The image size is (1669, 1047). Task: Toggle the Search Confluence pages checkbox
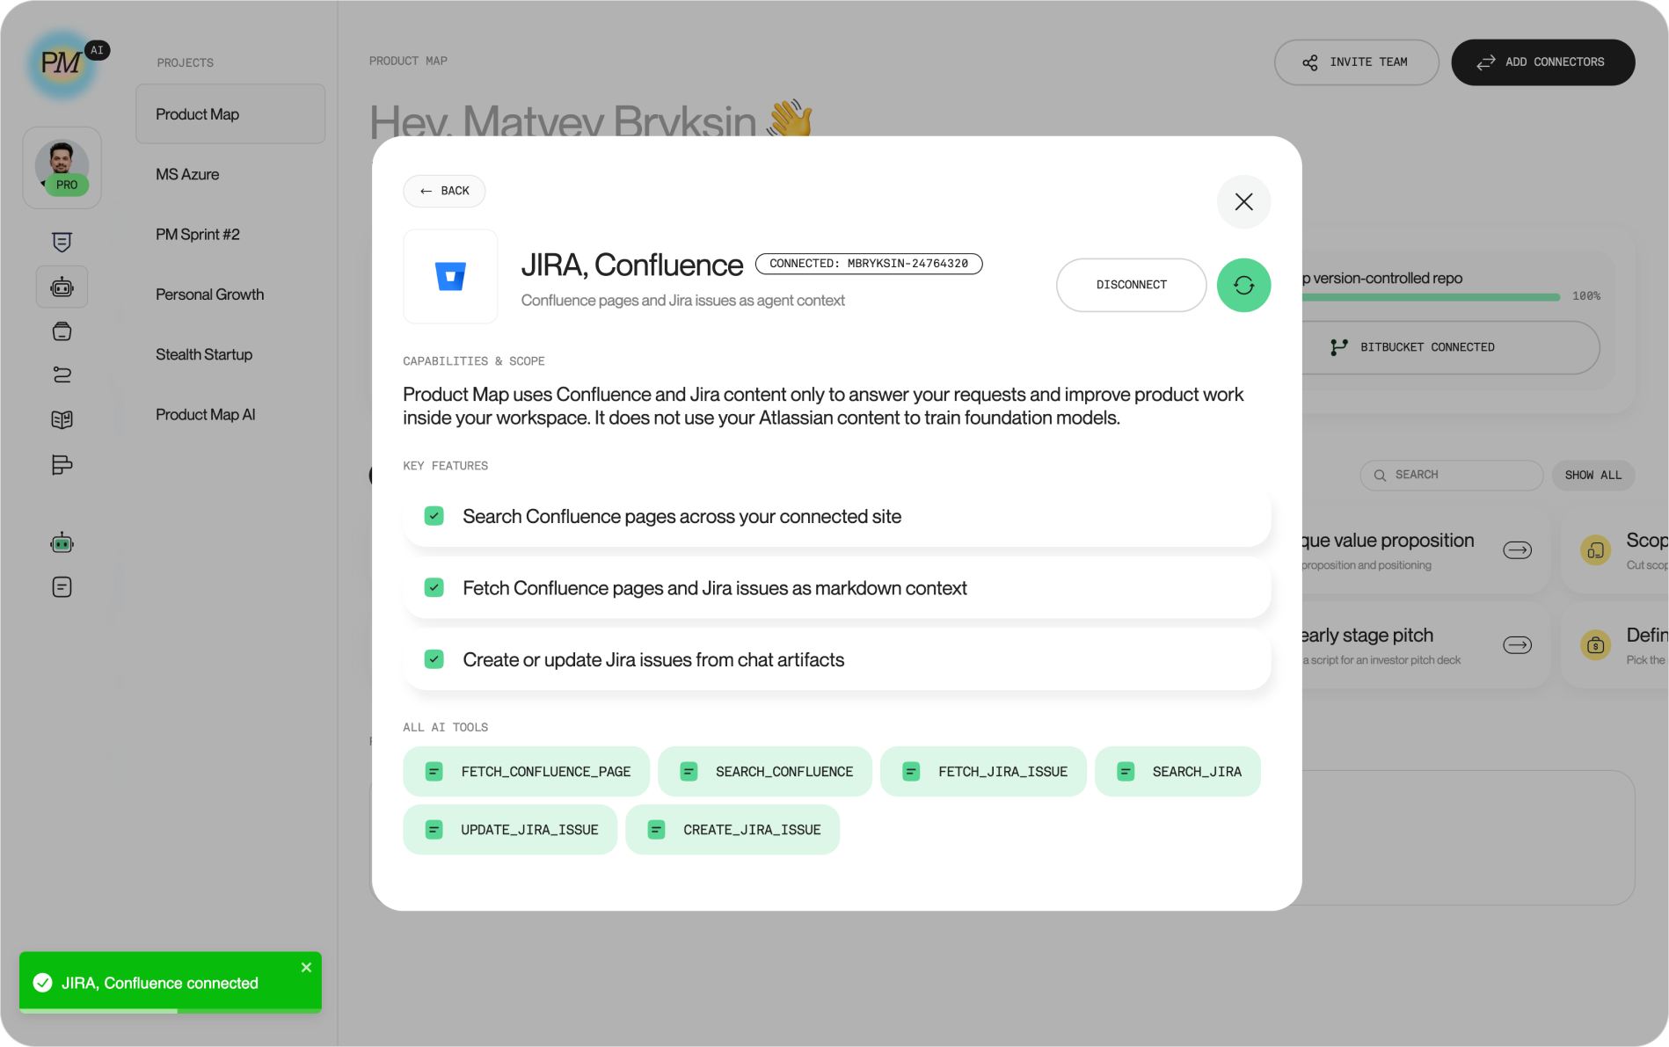(434, 516)
